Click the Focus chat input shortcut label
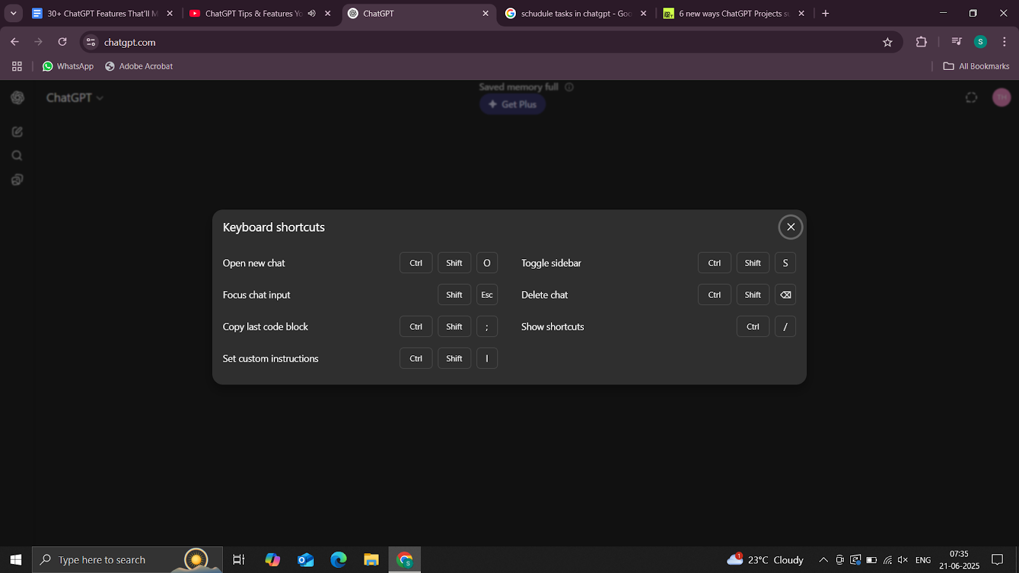 coord(256,295)
